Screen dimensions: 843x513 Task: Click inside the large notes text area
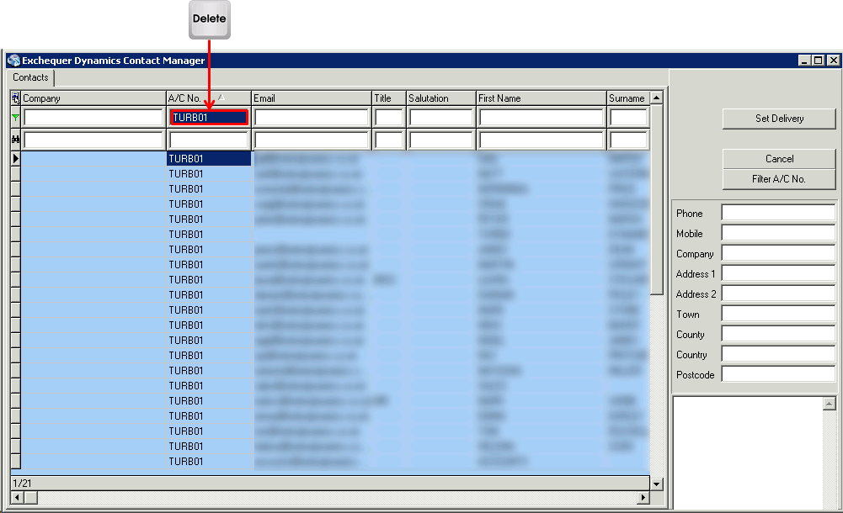pos(748,453)
